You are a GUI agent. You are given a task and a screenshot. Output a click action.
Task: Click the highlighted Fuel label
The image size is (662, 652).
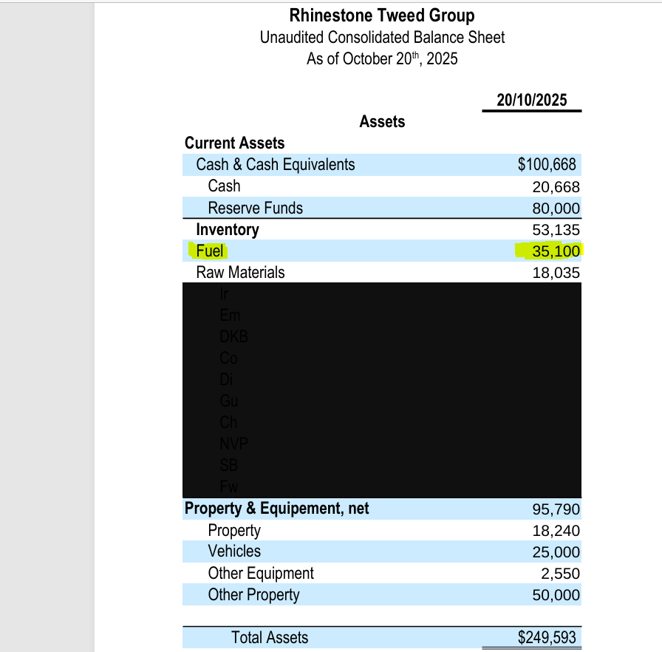[x=210, y=251]
